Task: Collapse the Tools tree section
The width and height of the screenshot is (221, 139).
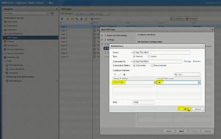Action: [x=5, y=61]
